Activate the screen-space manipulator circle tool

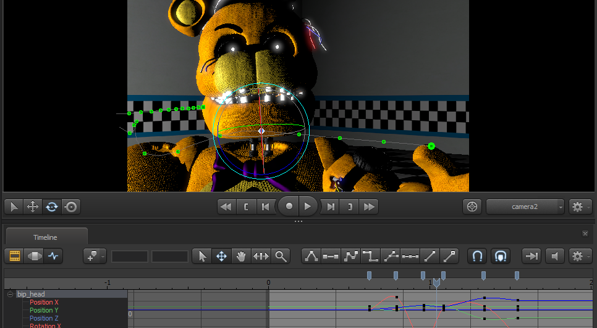coord(71,207)
